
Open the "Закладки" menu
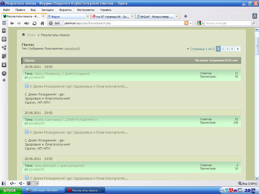pos(48,10)
